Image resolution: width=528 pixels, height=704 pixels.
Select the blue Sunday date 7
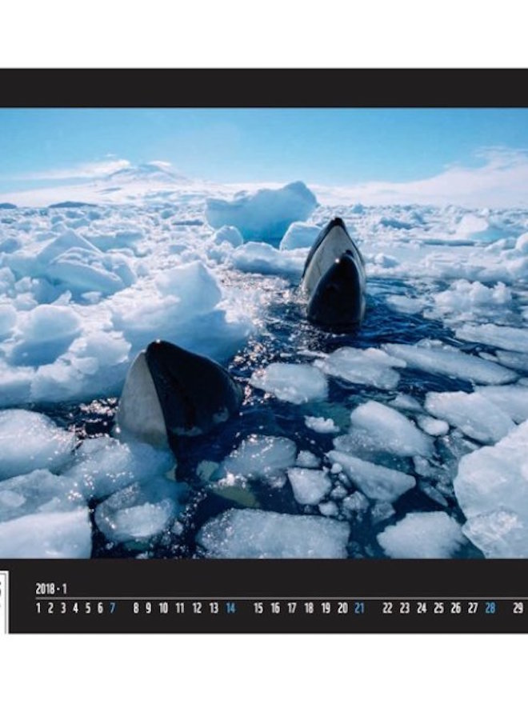click(112, 608)
